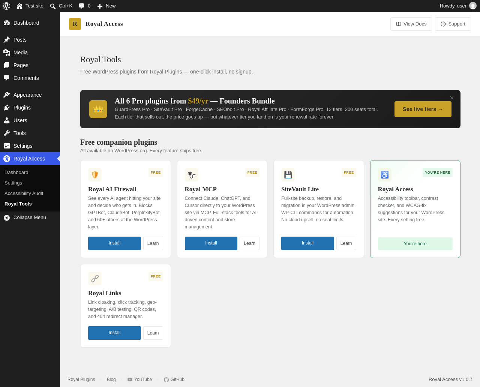Click the Royal Links chain icon
Viewport: 480px width, 387px height.
pos(95,279)
